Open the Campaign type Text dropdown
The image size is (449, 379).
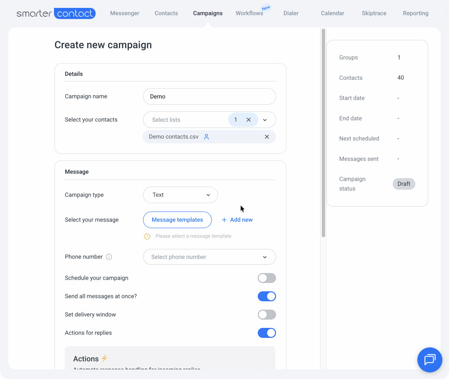point(180,195)
